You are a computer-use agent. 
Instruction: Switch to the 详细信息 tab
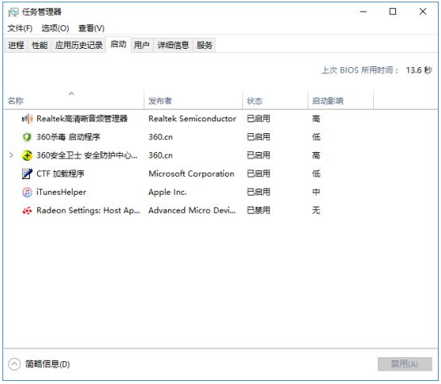tap(173, 45)
